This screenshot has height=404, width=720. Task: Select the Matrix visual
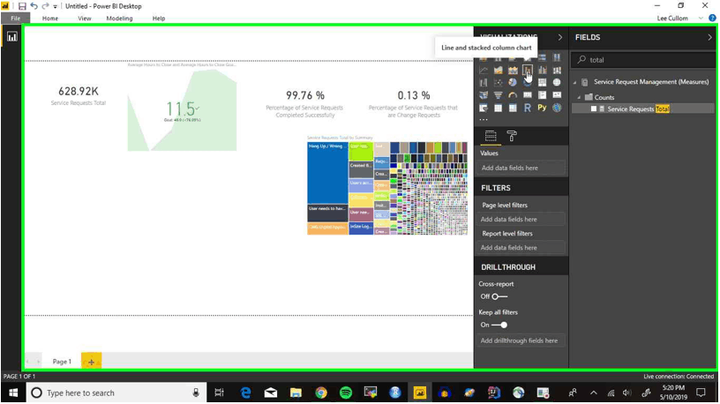click(513, 108)
